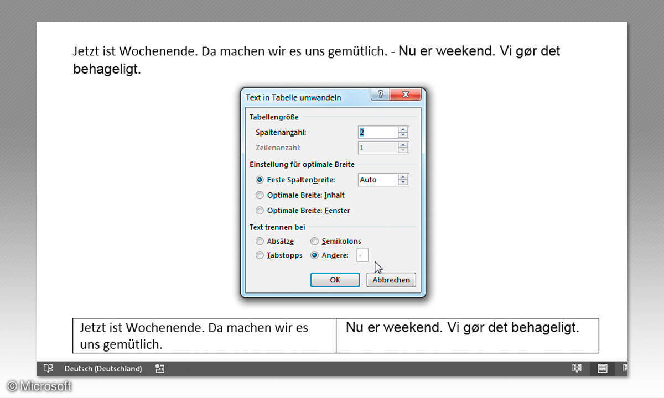Confirm the dialog with OK
The width and height of the screenshot is (664, 398).
tap(335, 280)
